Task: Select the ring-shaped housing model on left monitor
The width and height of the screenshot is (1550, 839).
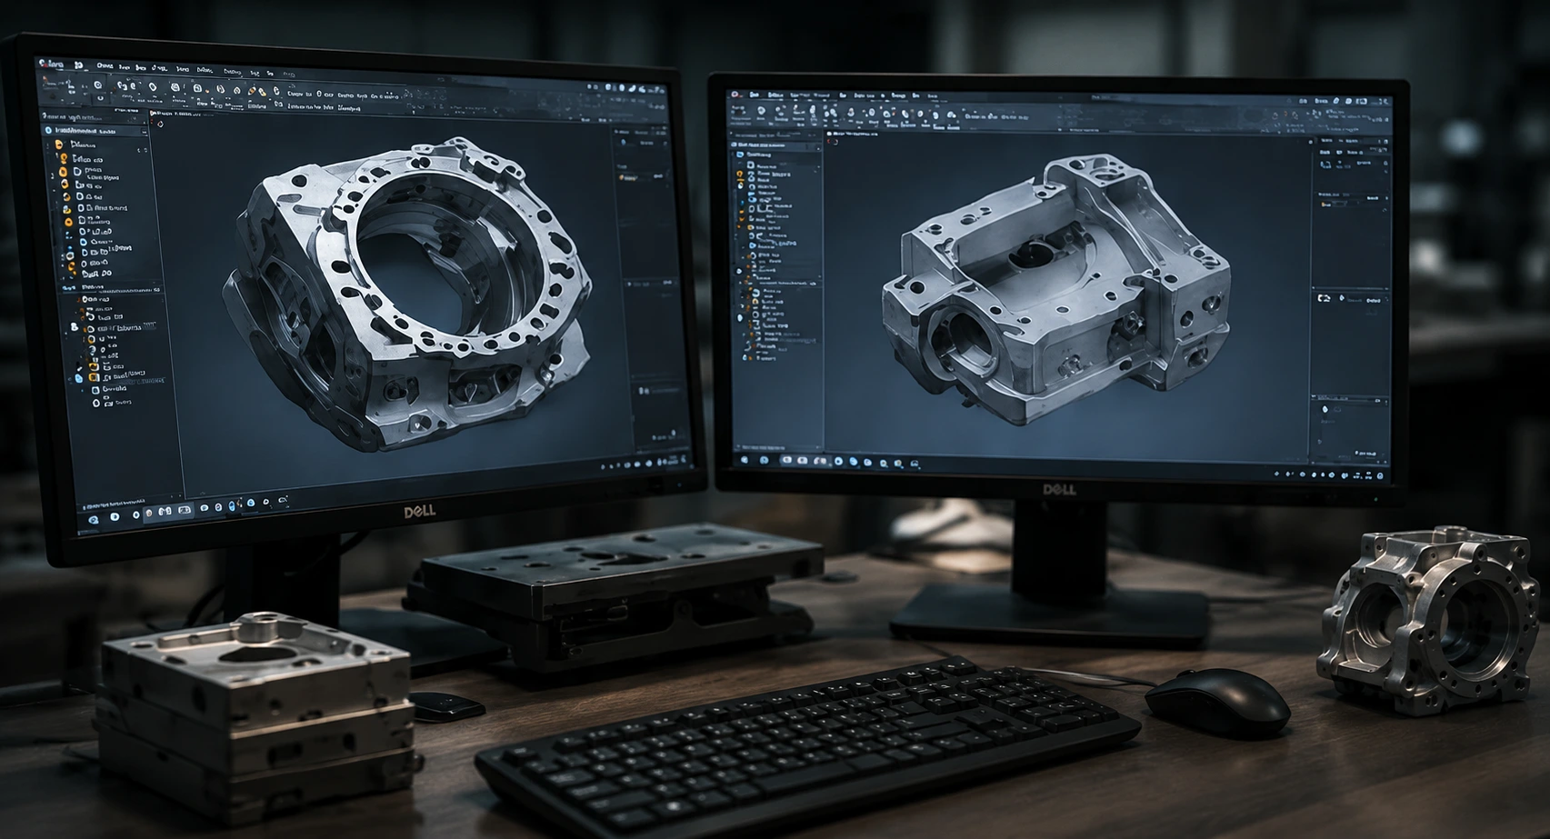Action: pos(406,293)
